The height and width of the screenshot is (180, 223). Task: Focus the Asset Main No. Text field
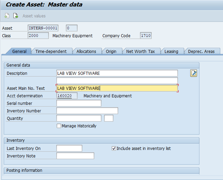117,88
